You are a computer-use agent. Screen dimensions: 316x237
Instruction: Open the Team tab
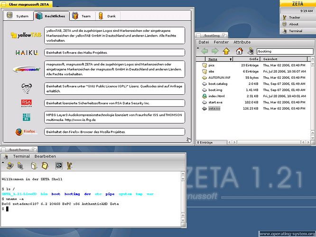pos(82,16)
